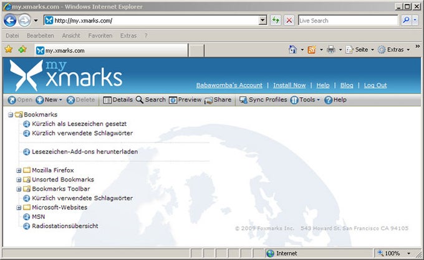Select the Mozilla Firefox folder
Viewport: 424px width, 260px height.
click(53, 170)
